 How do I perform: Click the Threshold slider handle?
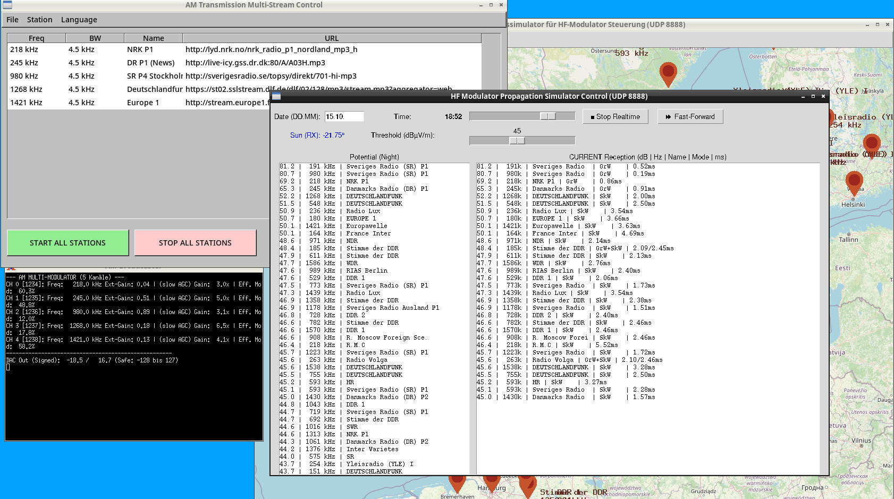coord(517,140)
